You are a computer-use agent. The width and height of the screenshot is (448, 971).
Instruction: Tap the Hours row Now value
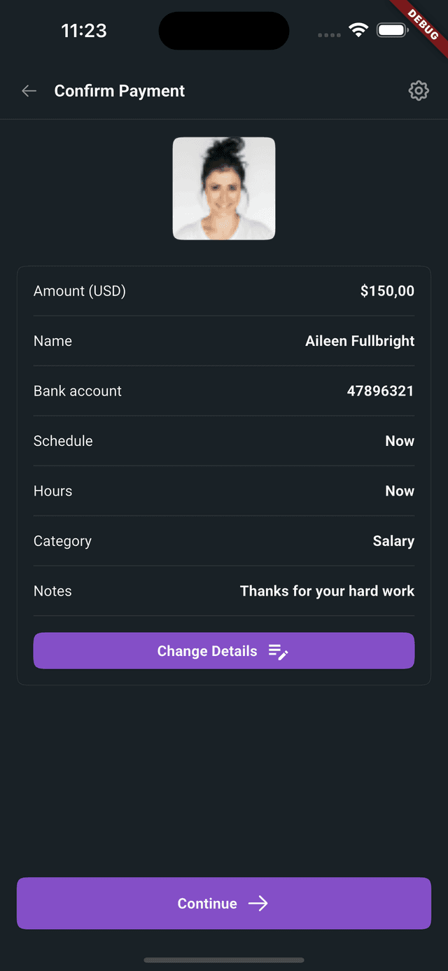400,491
